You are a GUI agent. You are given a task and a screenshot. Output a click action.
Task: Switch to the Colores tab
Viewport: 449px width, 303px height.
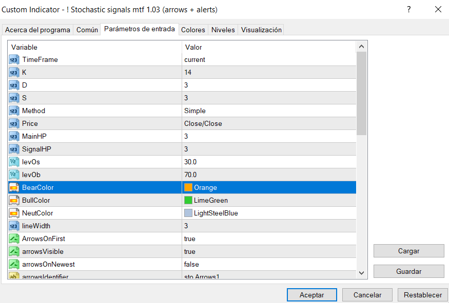(x=193, y=30)
